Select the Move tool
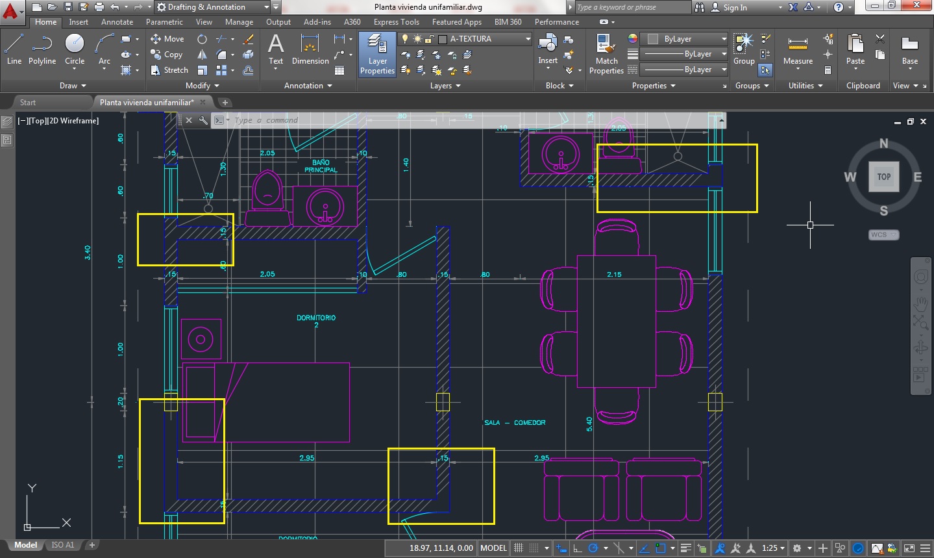The width and height of the screenshot is (934, 558). [x=167, y=38]
